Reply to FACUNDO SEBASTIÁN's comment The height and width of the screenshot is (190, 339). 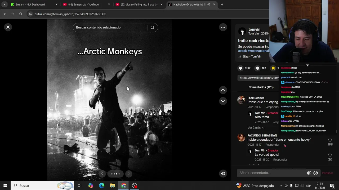point(272,145)
